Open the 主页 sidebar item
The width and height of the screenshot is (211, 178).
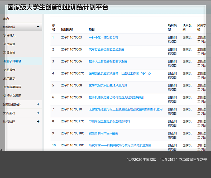tap(6, 18)
